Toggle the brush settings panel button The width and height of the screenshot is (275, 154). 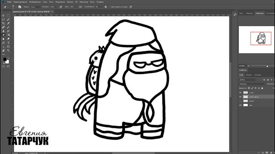20,7
